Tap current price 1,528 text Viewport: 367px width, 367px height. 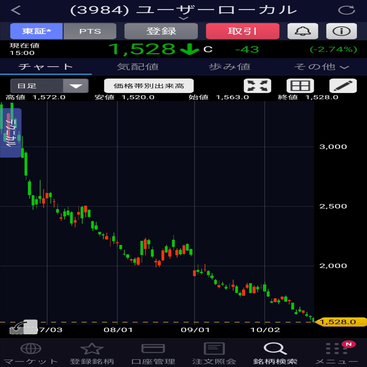[x=142, y=49]
